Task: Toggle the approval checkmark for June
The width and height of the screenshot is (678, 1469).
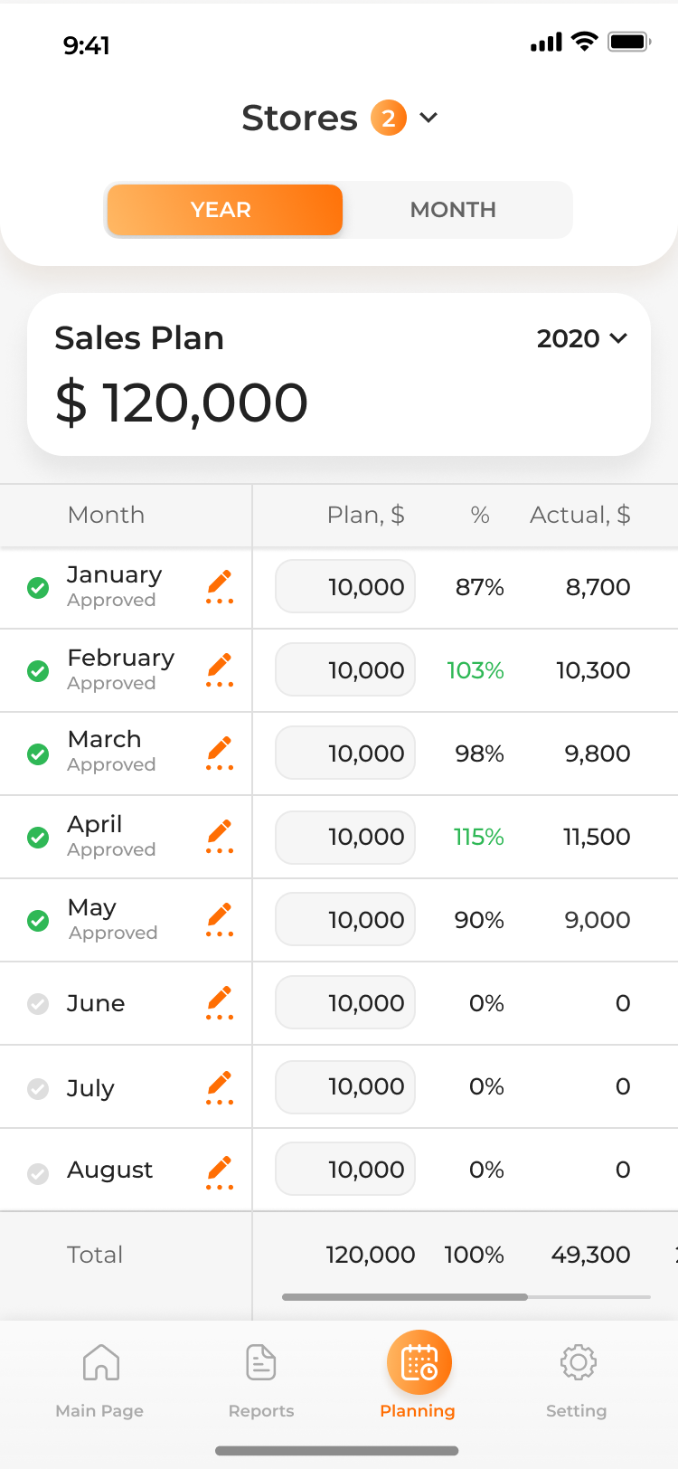Action: 38,1004
